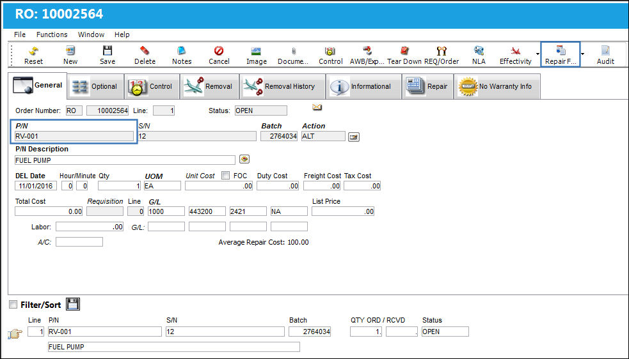The height and width of the screenshot is (359, 629).
Task: Switch to the General tab
Action: tap(38, 86)
